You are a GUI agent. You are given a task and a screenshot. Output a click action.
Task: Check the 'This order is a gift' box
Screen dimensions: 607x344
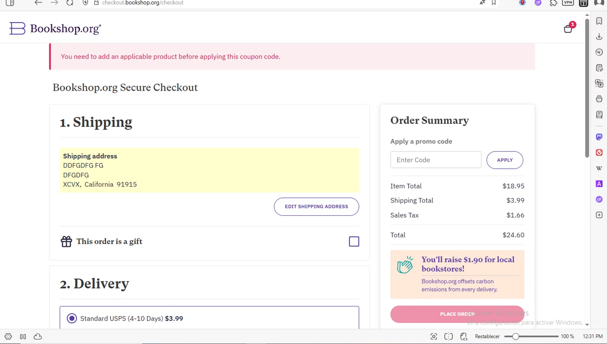point(354,242)
